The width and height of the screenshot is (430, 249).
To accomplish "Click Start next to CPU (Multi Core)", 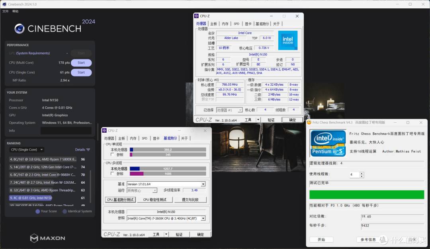I will click(81, 63).
